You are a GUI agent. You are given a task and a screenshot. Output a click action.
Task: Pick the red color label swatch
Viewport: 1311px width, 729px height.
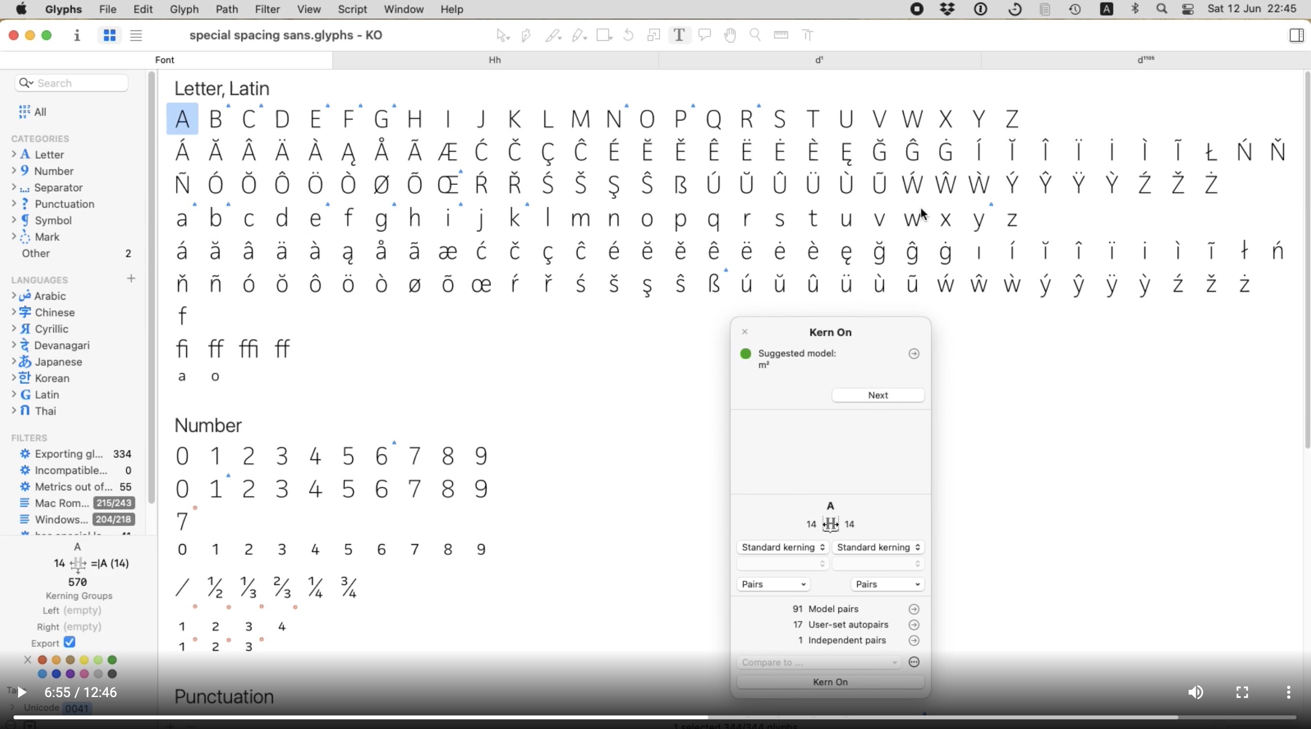pos(43,660)
